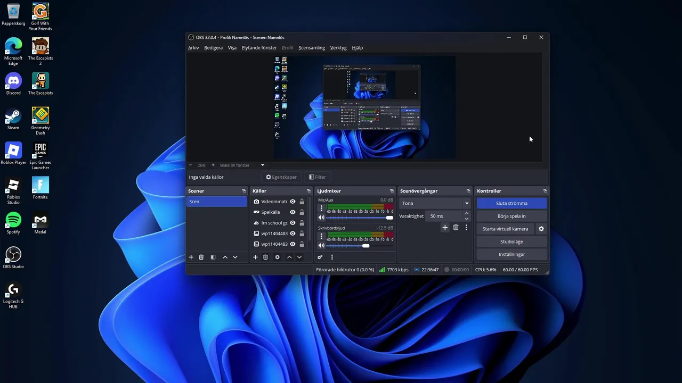Open Geometry Dash desktop shortcut
Viewport: 682px width, 383px height.
click(40, 121)
